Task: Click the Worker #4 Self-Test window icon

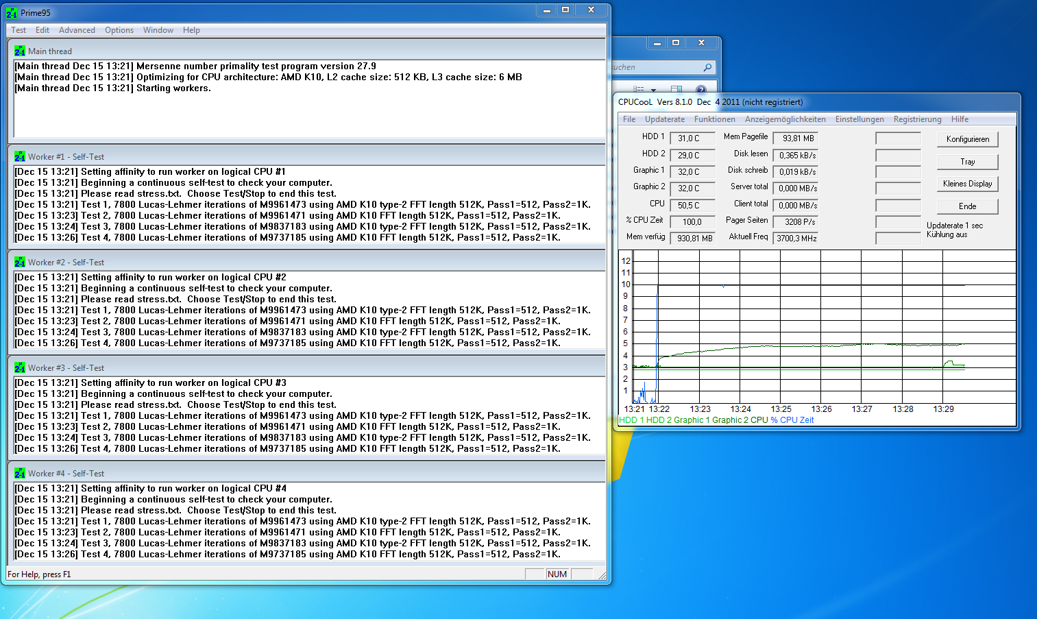Action: [20, 473]
